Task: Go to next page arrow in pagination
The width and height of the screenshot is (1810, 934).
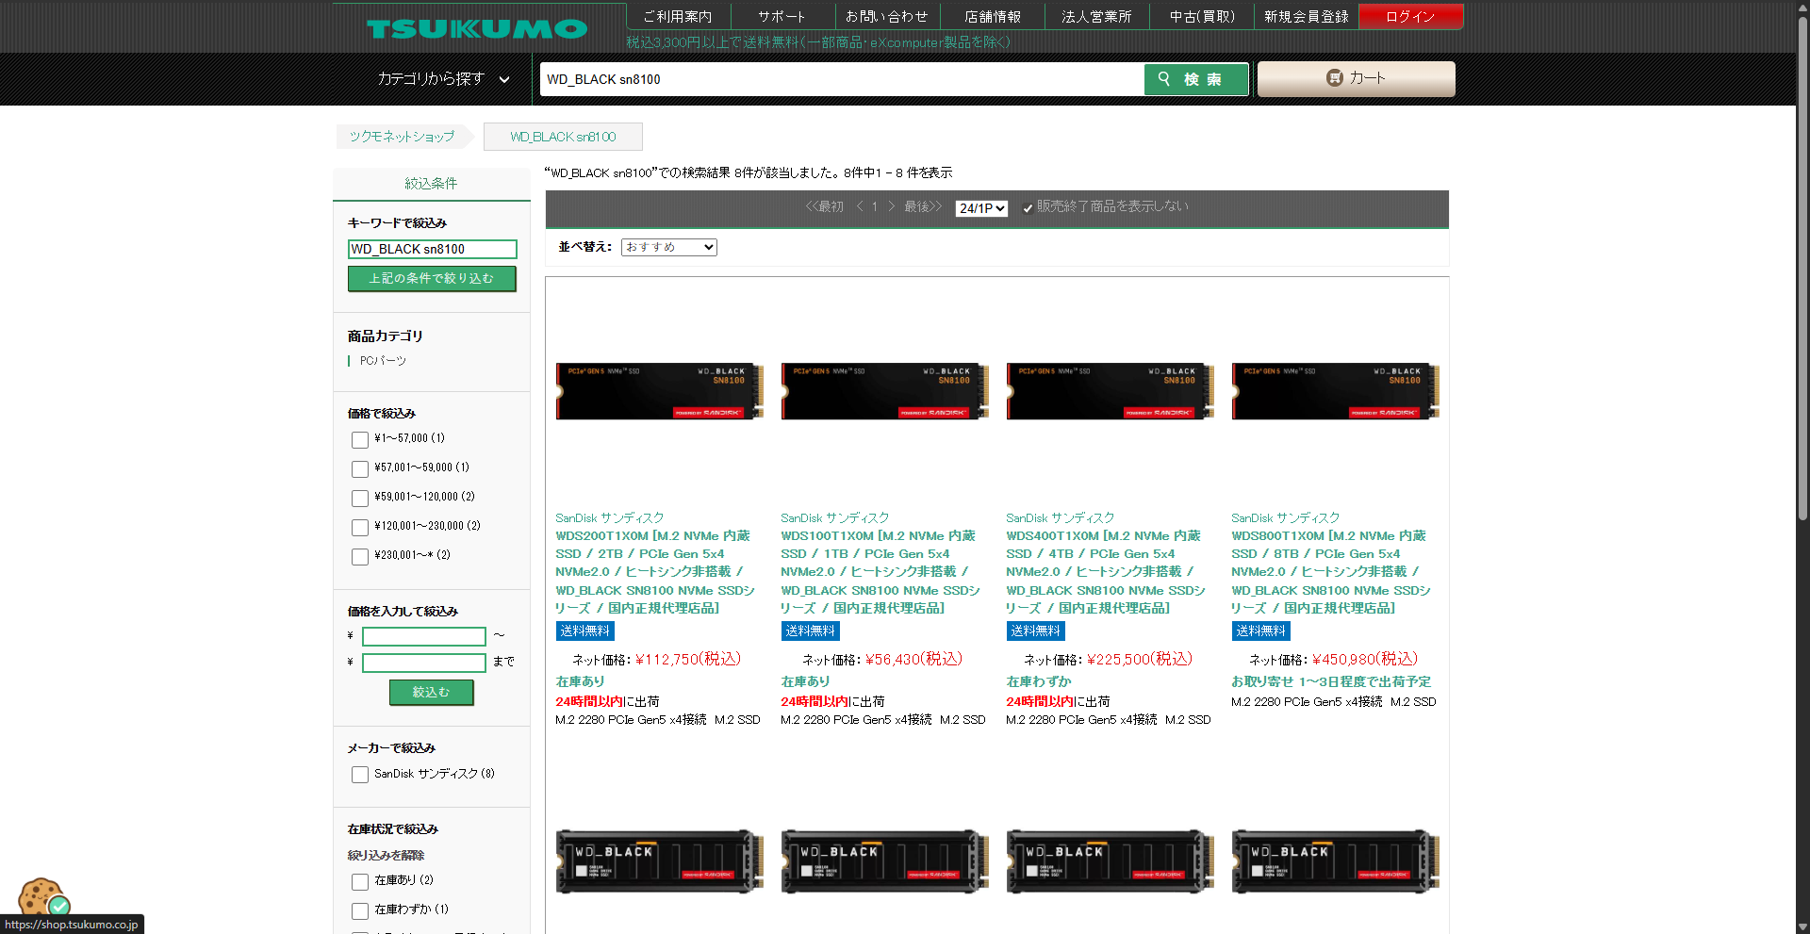Action: click(891, 206)
